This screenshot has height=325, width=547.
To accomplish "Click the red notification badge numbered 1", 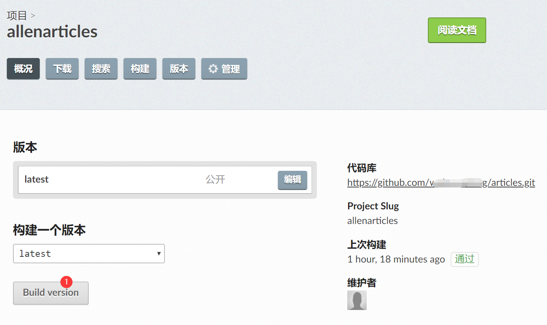I will pyautogui.click(x=66, y=282).
